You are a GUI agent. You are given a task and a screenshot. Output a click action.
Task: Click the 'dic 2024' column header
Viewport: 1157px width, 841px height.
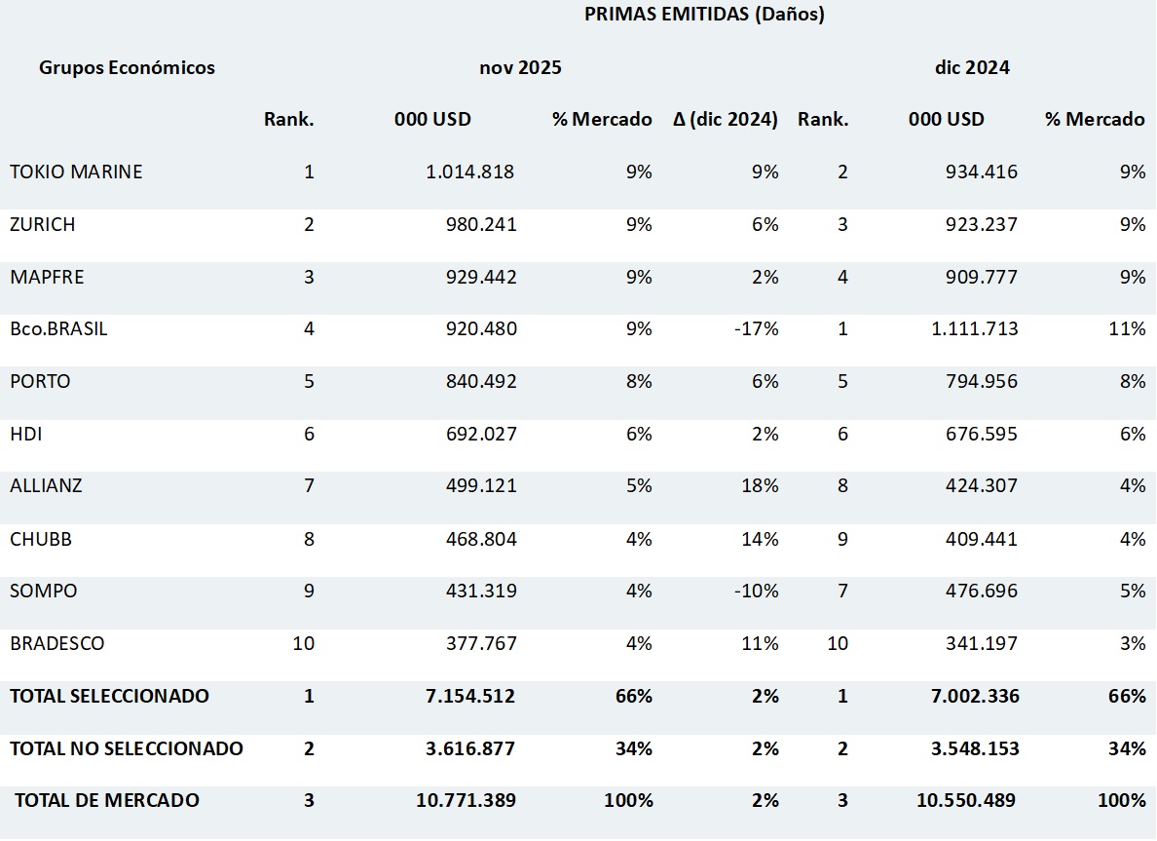pos(971,68)
